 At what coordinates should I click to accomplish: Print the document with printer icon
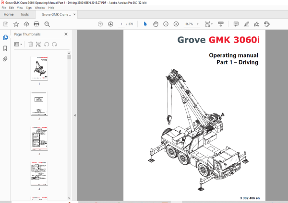pos(36,24)
